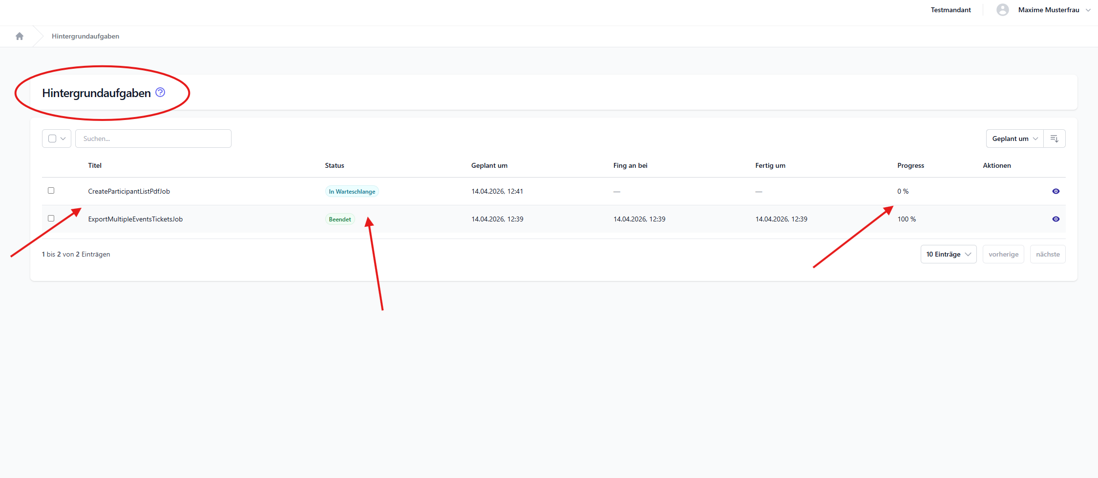Toggle sort direction icon next to Geplant um
This screenshot has width=1098, height=478.
(1054, 139)
